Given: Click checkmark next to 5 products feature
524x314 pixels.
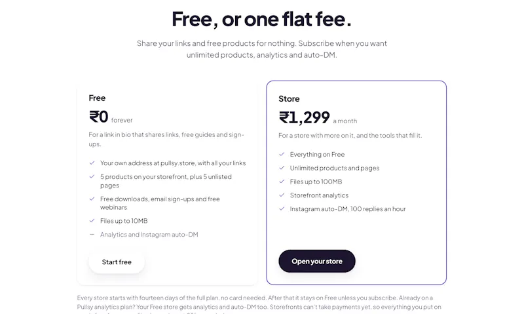Looking at the screenshot, I should tap(92, 176).
